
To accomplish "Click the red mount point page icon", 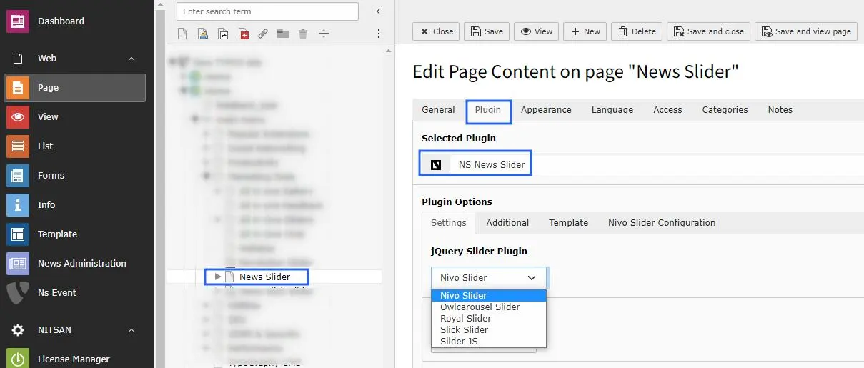I will [244, 34].
